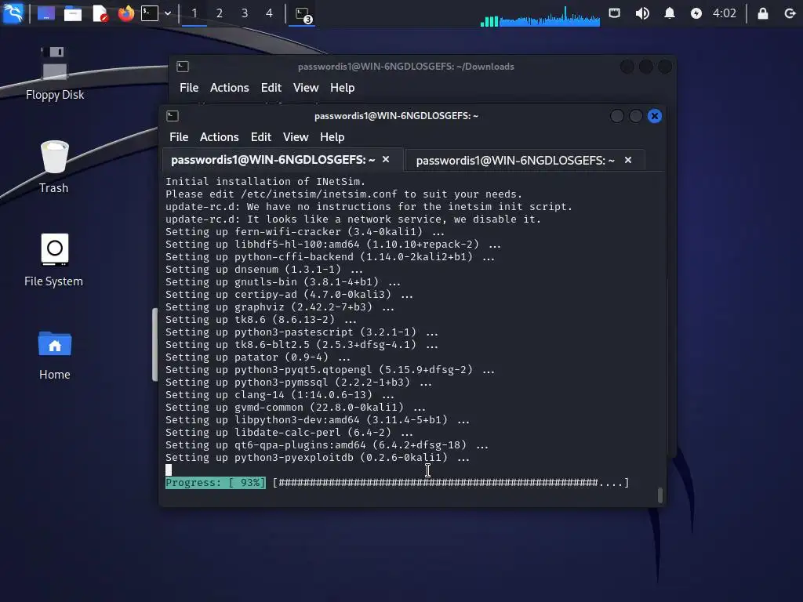Switch to workspace 4
803x602 pixels.
click(270, 13)
